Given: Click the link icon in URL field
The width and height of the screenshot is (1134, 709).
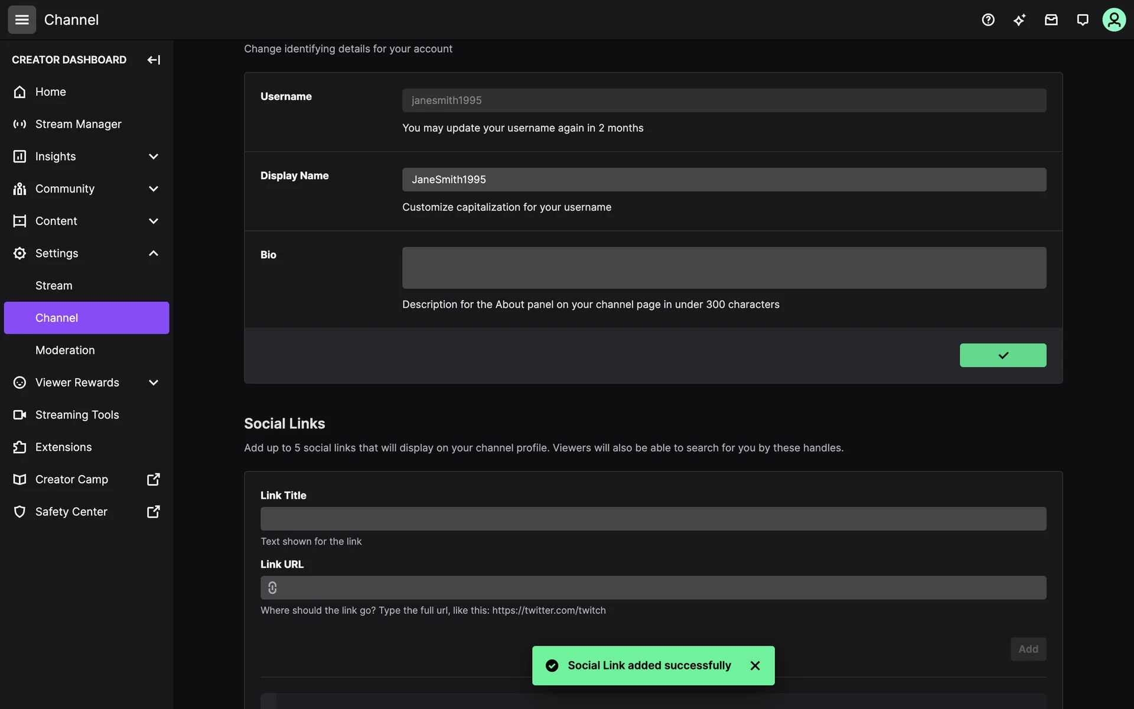Looking at the screenshot, I should 272,588.
